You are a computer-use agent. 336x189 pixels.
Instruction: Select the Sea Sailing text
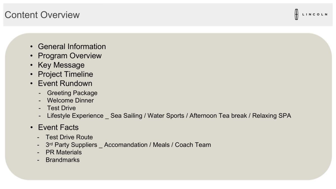tap(126, 116)
